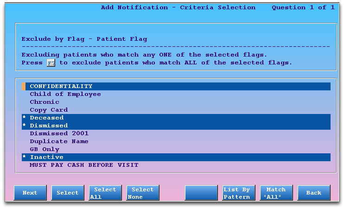344x208 pixels.
Task: Pick the Chronic flag entry
Action: click(176, 102)
